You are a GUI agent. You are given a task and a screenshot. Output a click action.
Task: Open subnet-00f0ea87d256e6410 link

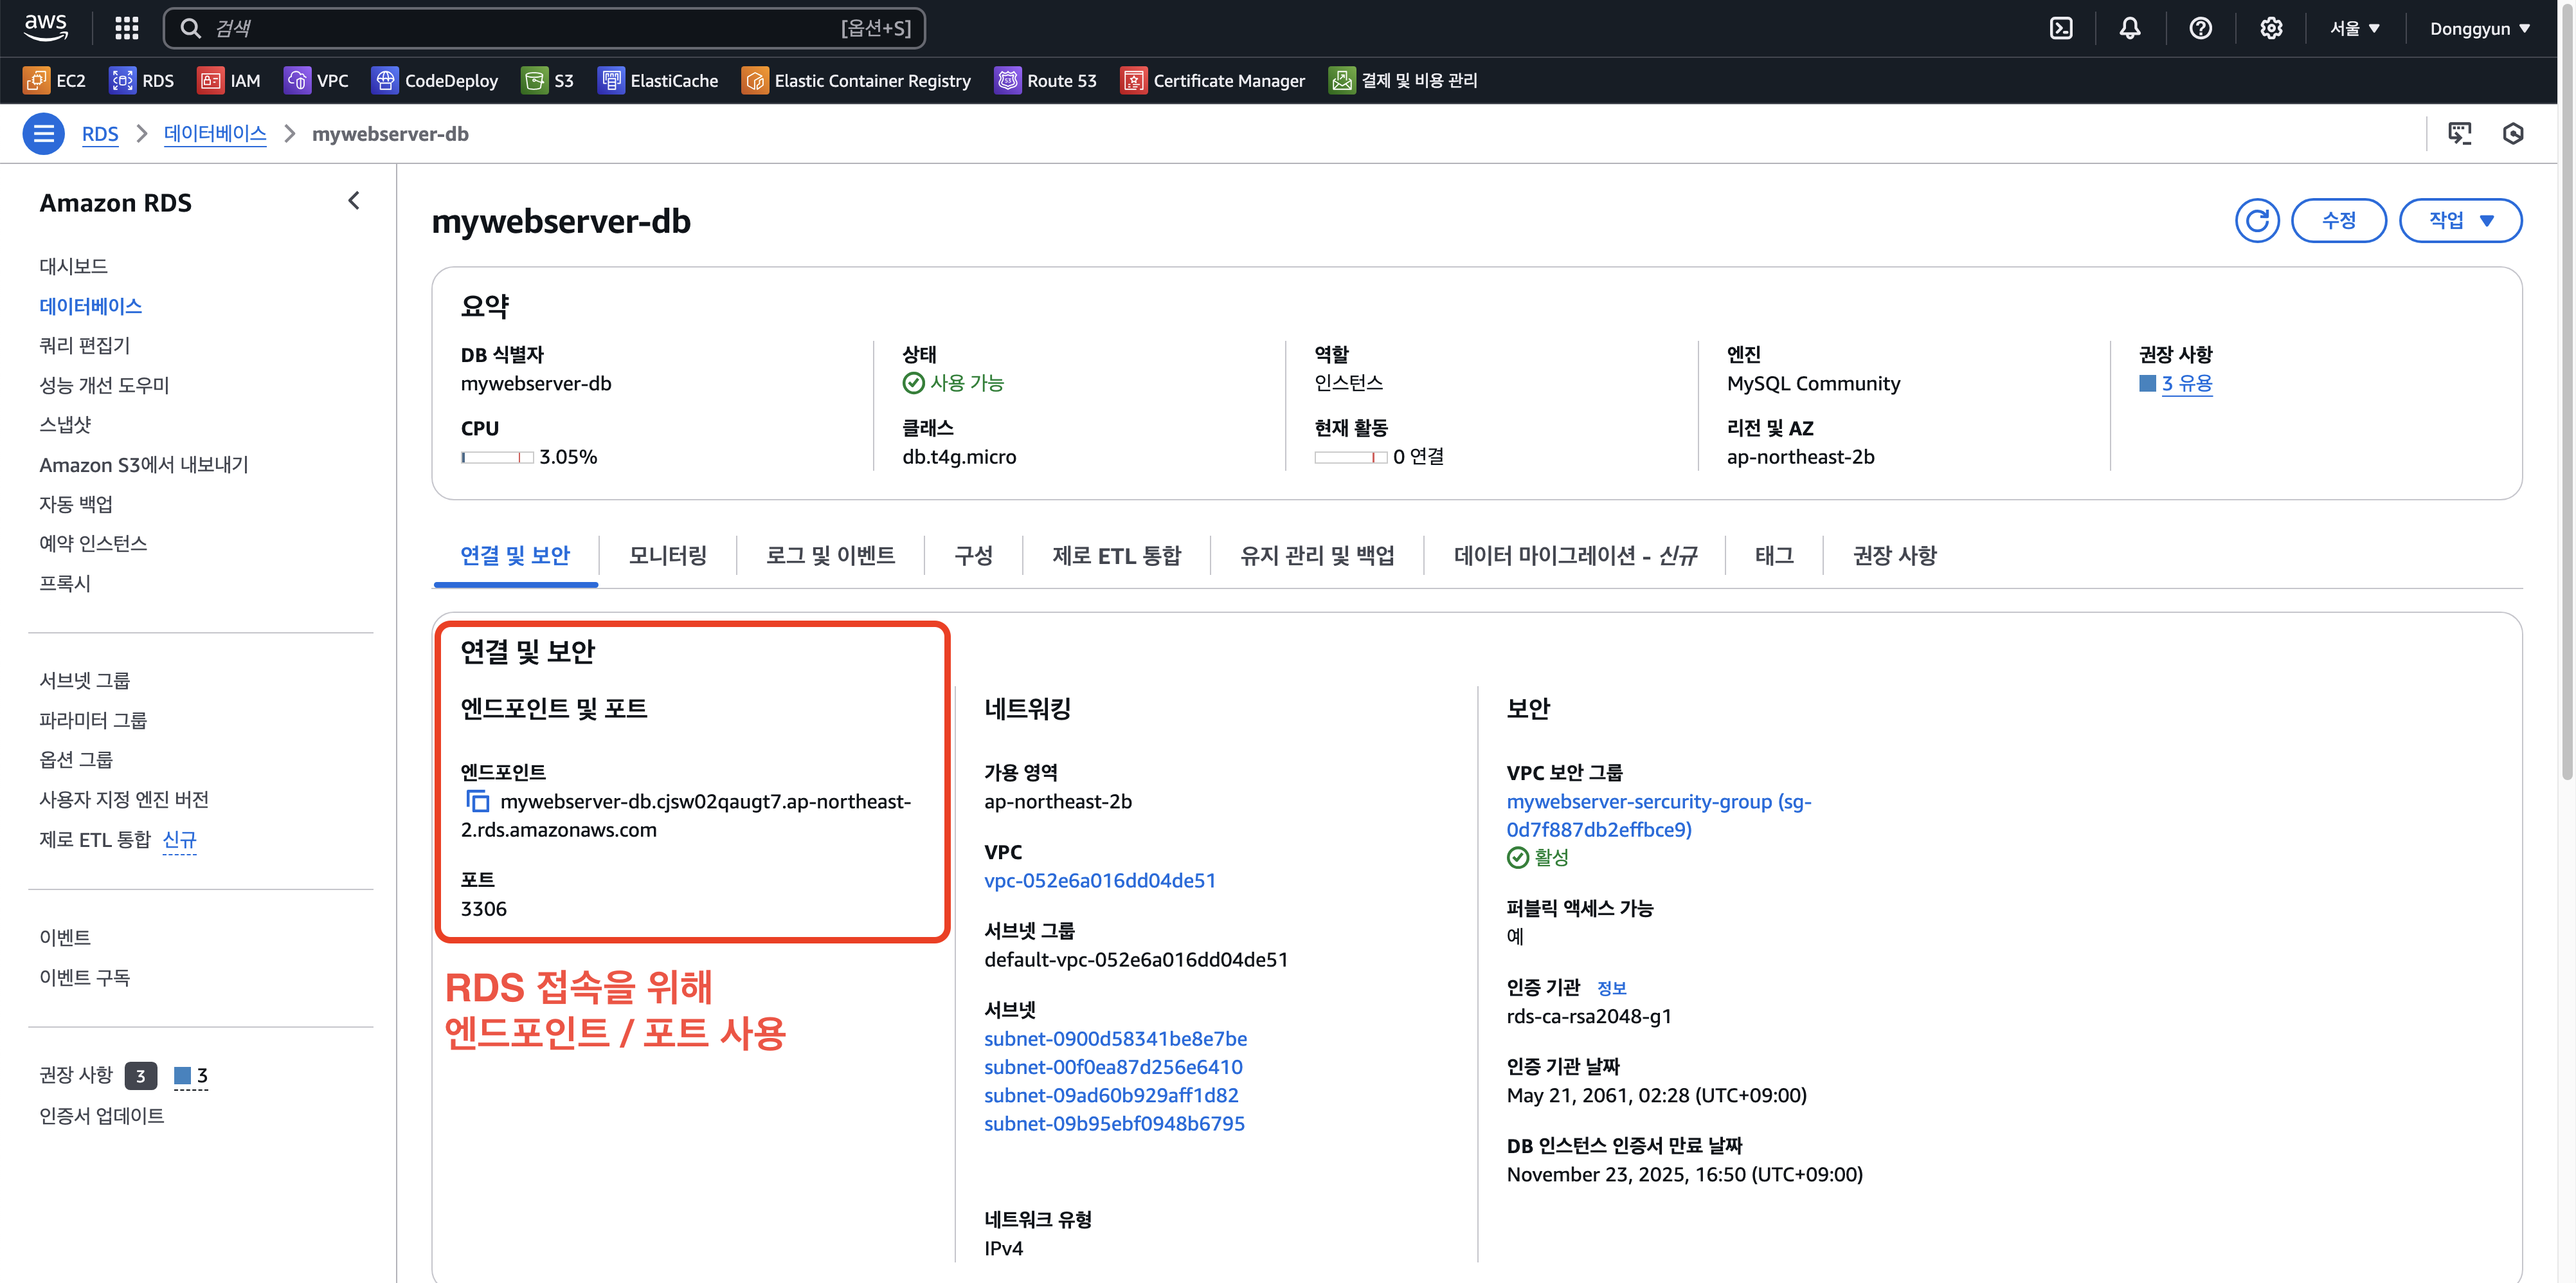(x=1113, y=1066)
